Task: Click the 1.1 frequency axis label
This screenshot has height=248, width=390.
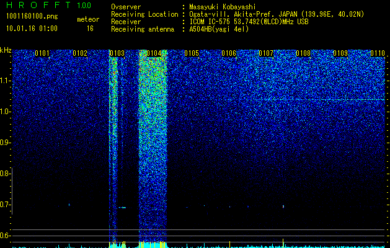Action: pos(4,81)
